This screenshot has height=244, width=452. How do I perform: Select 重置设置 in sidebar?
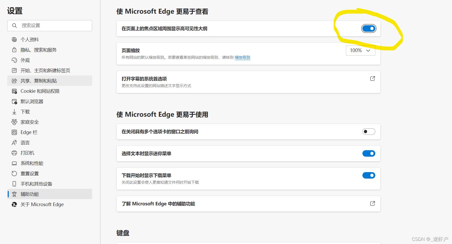click(50, 173)
